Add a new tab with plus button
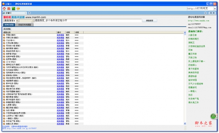This screenshot has width=219, height=133. tap(29, 13)
